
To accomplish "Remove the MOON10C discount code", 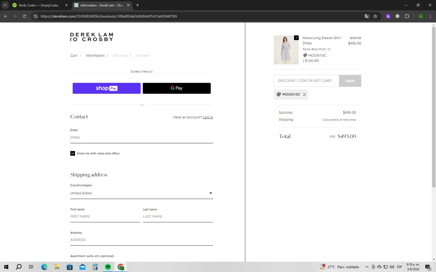I will (x=304, y=95).
